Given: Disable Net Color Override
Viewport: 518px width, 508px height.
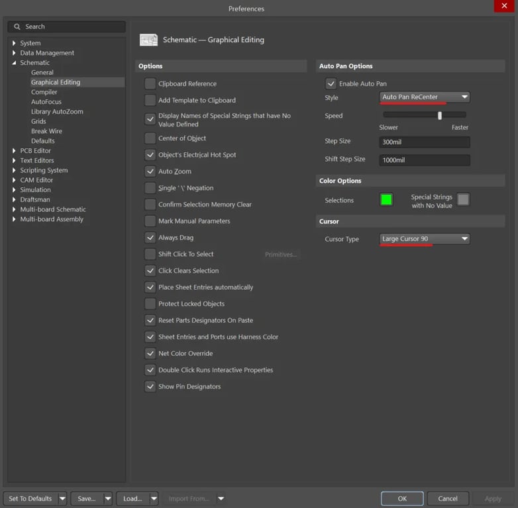Looking at the screenshot, I should point(150,354).
